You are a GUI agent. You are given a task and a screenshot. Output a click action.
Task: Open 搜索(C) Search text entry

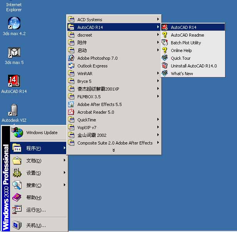[34, 185]
